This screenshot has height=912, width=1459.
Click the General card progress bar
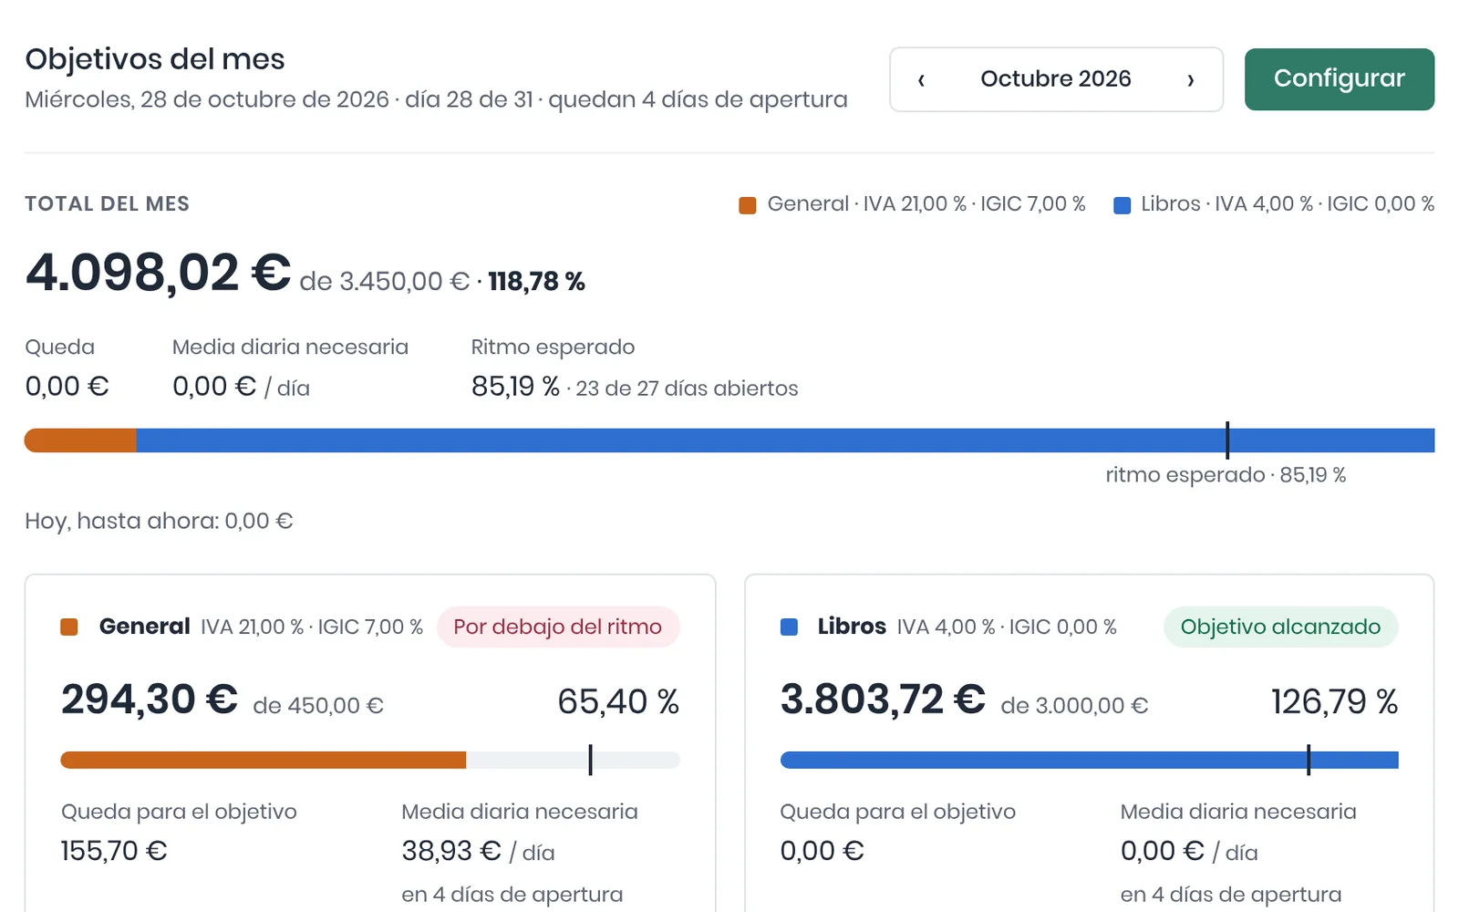click(x=370, y=760)
